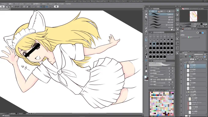Open the 通常 blend mode dropdown

(x=187, y=54)
